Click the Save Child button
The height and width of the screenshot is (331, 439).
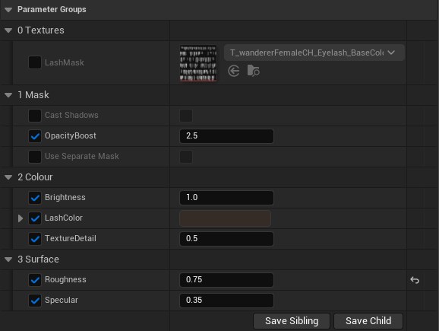[368, 321]
